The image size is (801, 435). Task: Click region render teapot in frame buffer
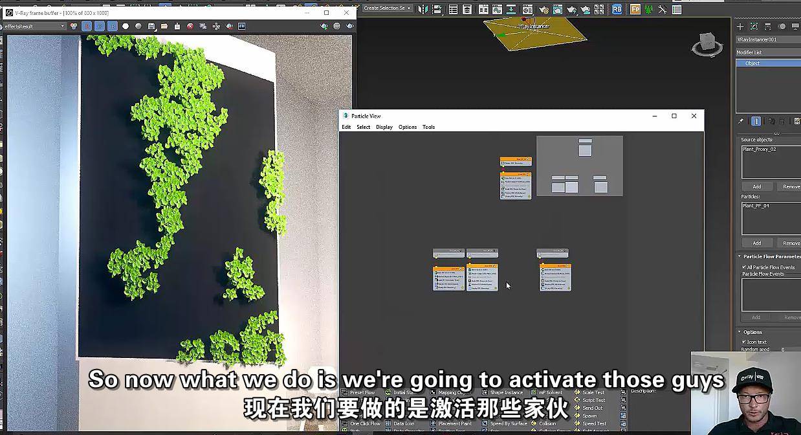[x=229, y=26]
